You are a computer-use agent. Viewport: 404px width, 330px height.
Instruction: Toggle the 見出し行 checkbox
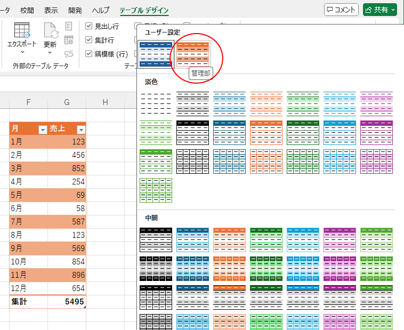pos(89,26)
